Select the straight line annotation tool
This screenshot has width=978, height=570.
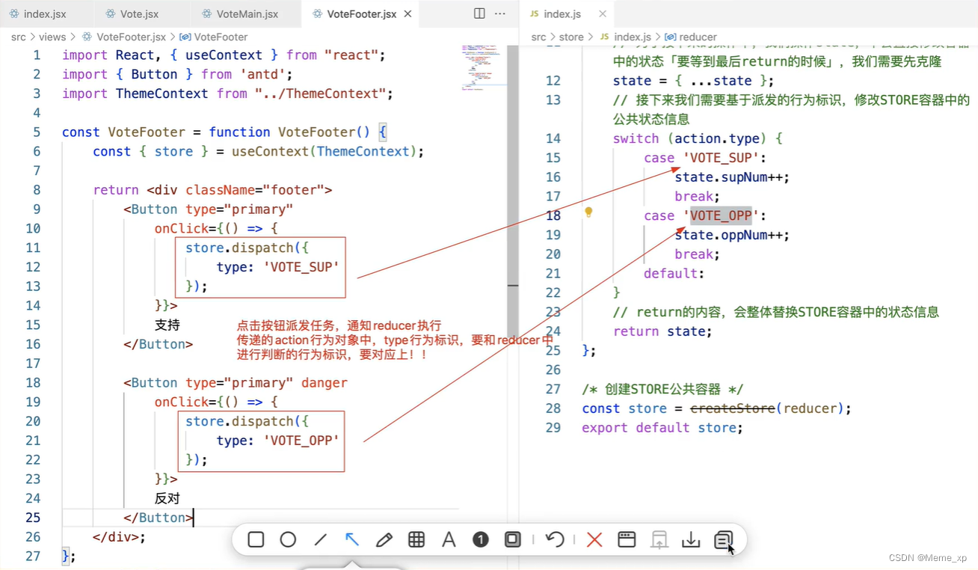coord(321,539)
